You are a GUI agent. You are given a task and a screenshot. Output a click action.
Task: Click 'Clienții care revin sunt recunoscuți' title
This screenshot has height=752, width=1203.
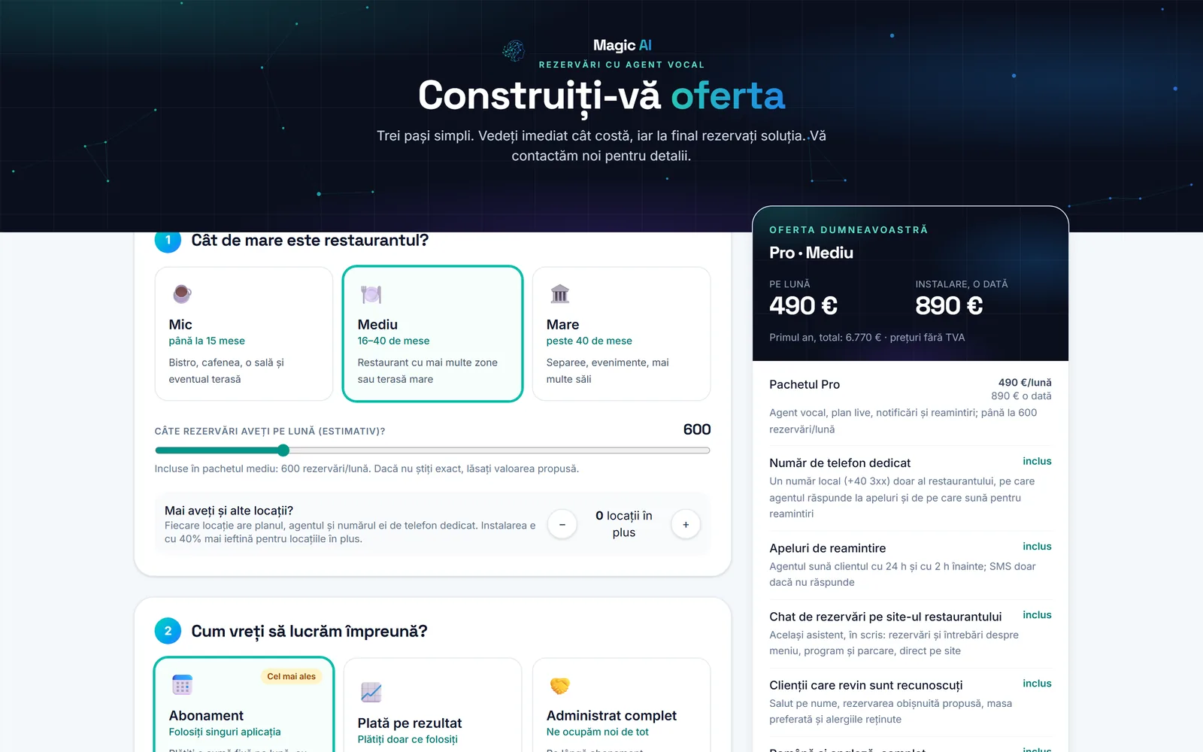[865, 685]
